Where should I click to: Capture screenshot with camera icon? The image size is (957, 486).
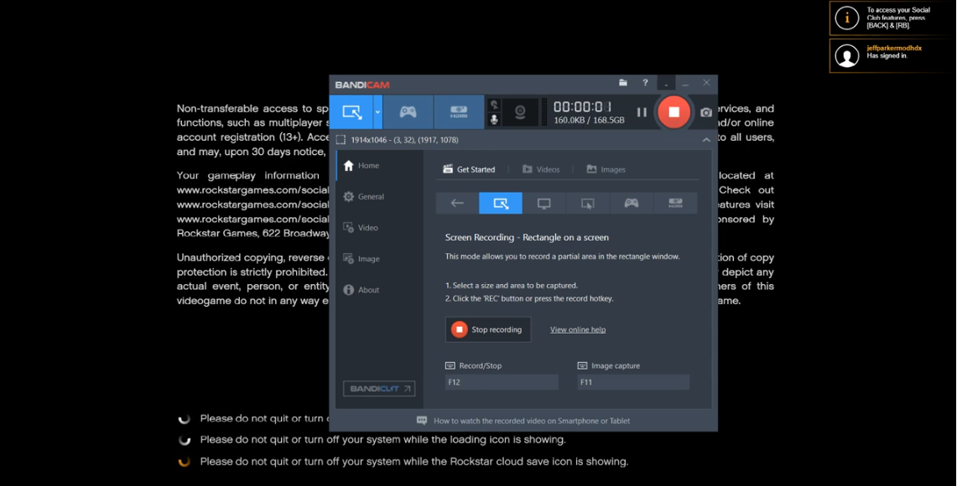pos(706,112)
